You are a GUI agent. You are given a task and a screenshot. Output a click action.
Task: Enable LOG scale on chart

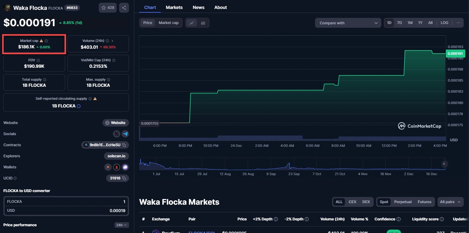pyautogui.click(x=444, y=23)
